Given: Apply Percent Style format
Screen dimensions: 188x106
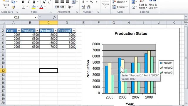Looking at the screenshot, I should coord(91,2).
